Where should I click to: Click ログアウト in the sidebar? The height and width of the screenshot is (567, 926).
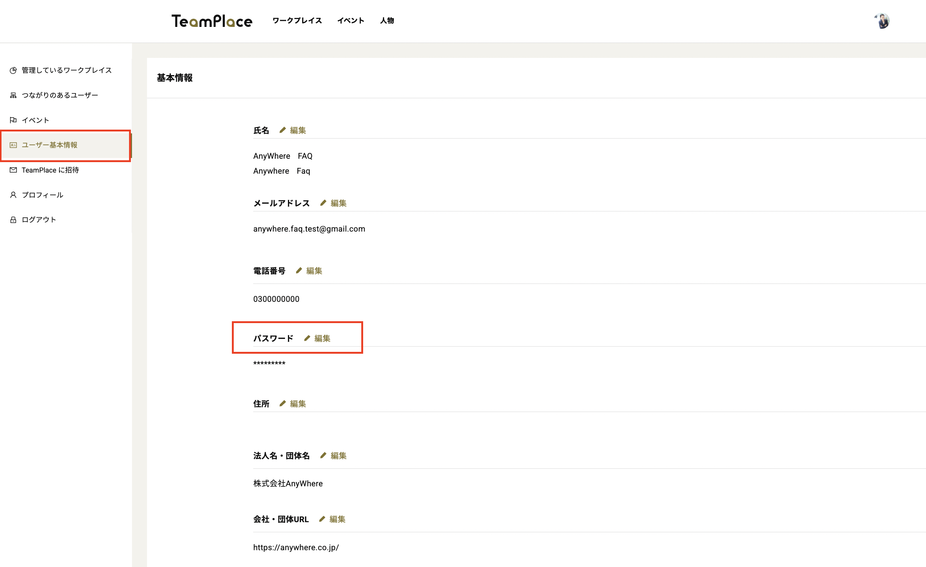[x=39, y=220]
